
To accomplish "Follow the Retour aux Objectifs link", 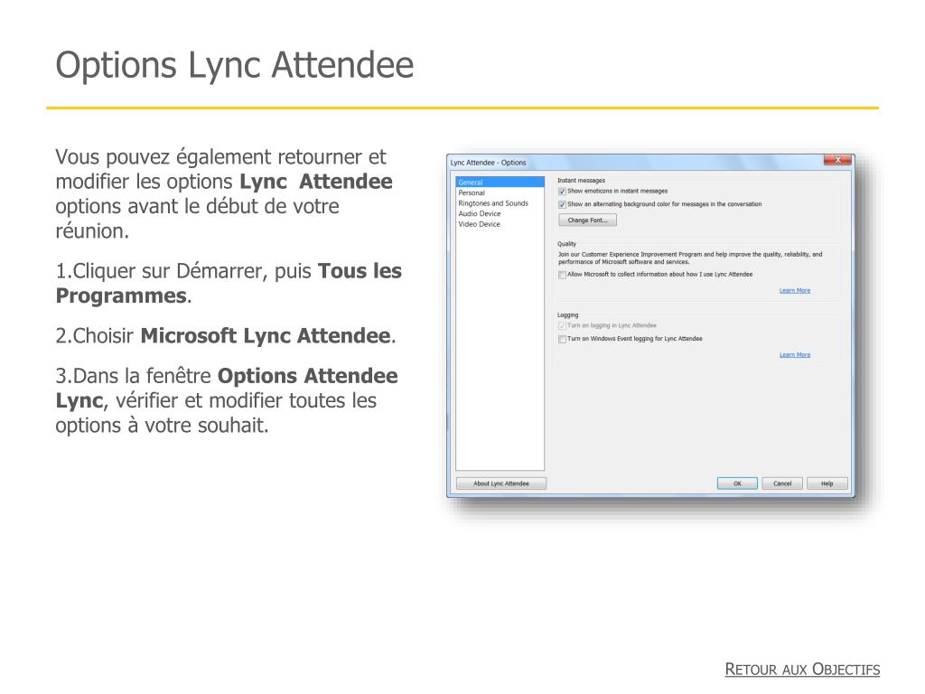I will click(x=802, y=670).
